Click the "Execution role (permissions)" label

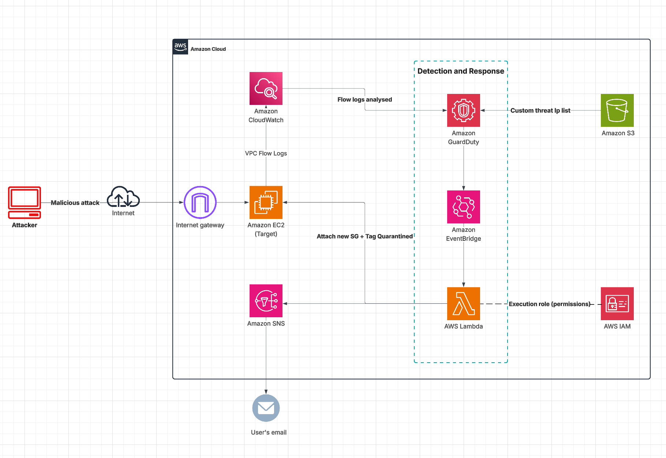pyautogui.click(x=549, y=304)
